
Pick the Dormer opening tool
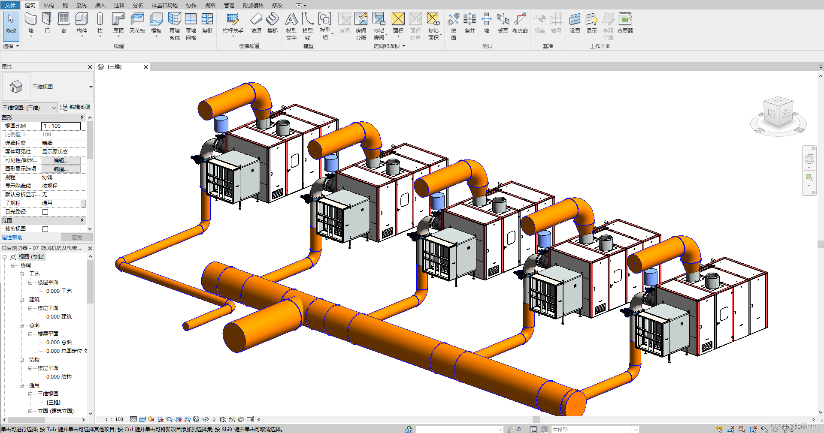tap(520, 23)
